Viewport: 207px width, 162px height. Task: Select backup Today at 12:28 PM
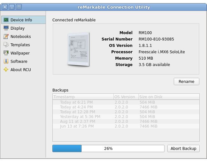pos(126,112)
